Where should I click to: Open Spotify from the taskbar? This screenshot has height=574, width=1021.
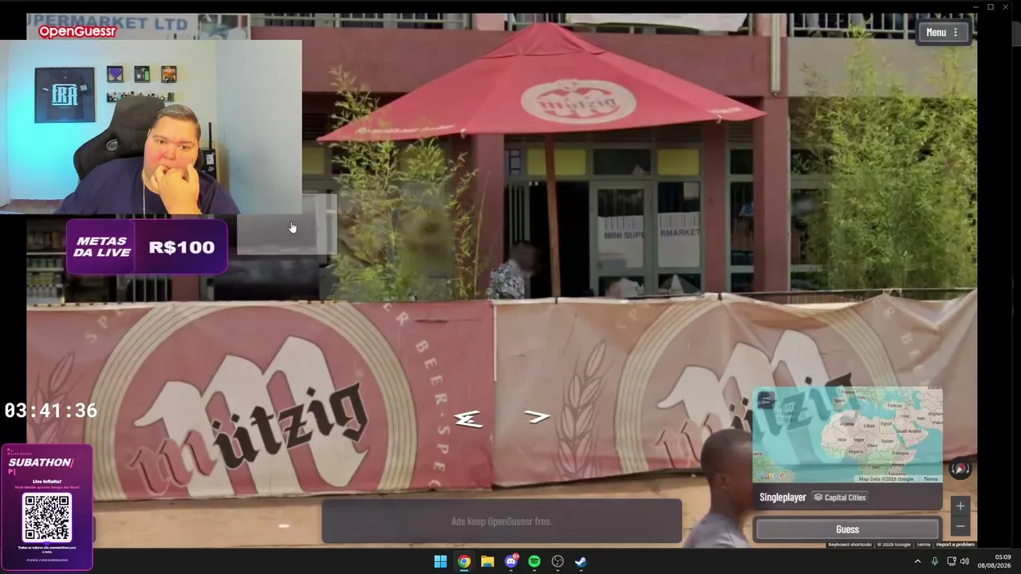tap(534, 561)
